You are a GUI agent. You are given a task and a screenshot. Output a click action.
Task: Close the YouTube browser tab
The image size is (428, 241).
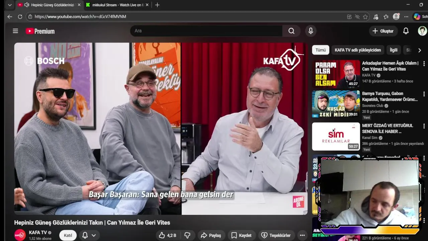point(79,5)
